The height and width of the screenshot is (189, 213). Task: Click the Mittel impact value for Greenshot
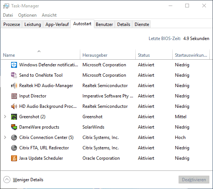(180, 117)
